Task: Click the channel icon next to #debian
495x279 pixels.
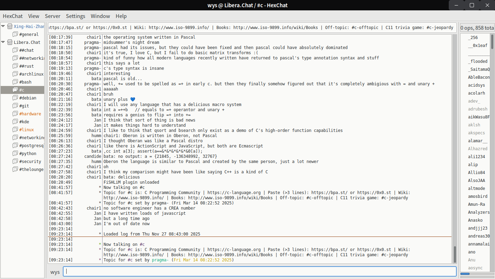Action: point(15,98)
